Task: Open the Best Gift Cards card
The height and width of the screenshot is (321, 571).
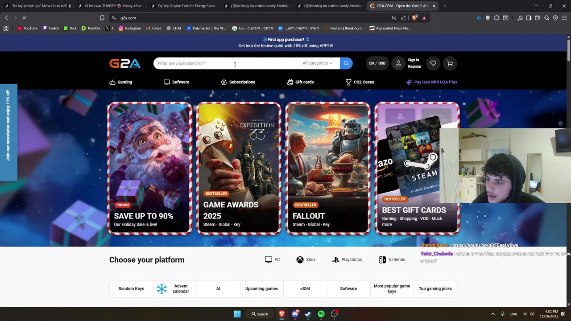Action: coord(417,168)
